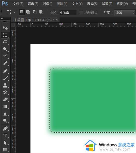Select the Type tool
This screenshot has height=153, width=136.
5,136
